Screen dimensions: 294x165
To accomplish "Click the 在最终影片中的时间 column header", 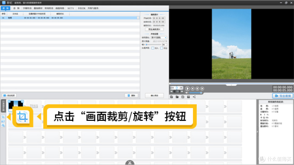I will (x=37, y=14).
